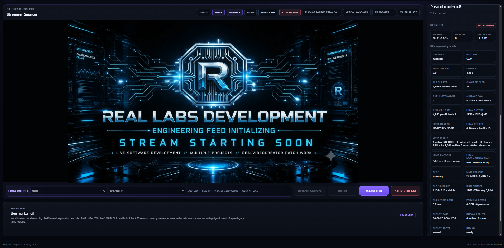Image resolution: width=504 pixels, height=248 pixels.
Task: Click the CAPTURE running card
Action: (446, 57)
